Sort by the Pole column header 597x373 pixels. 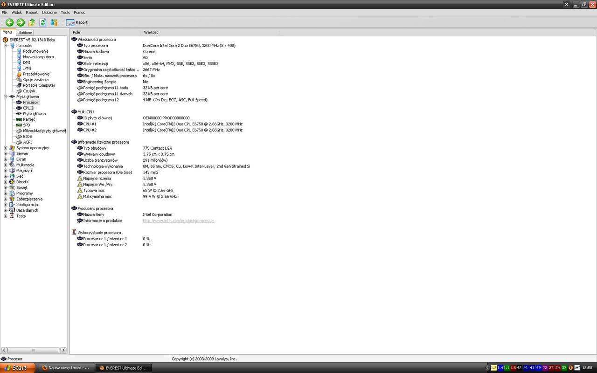point(105,33)
